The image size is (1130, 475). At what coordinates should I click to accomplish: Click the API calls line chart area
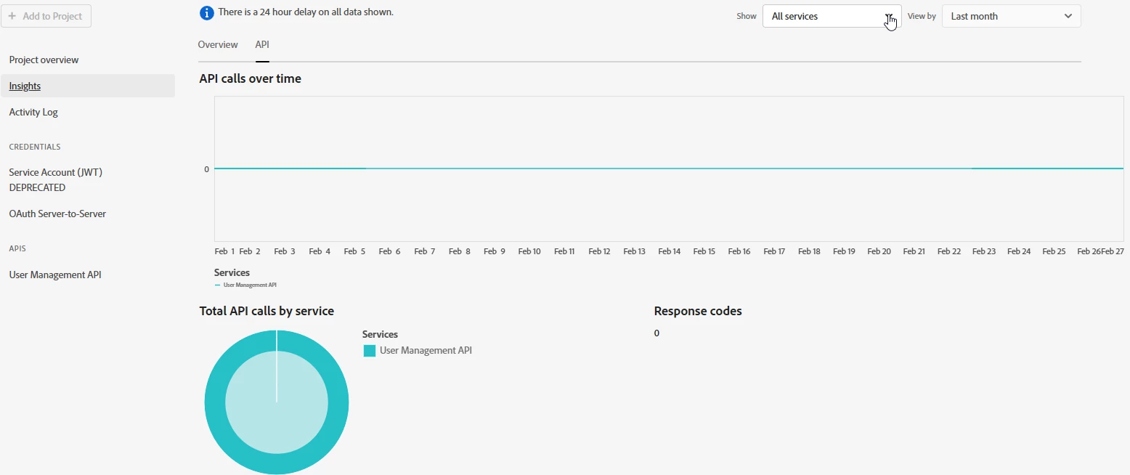click(x=669, y=169)
